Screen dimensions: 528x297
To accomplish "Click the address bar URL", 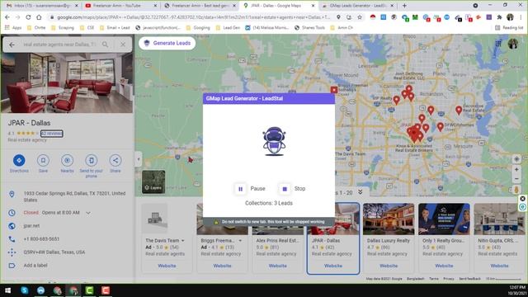I will pos(193,17).
